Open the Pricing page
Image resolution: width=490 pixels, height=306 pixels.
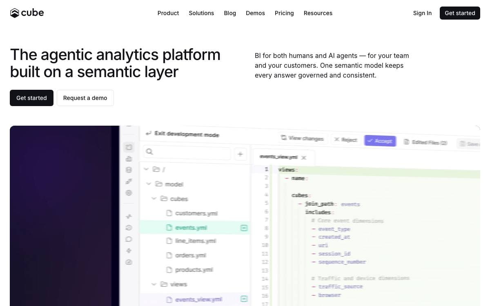click(x=284, y=13)
